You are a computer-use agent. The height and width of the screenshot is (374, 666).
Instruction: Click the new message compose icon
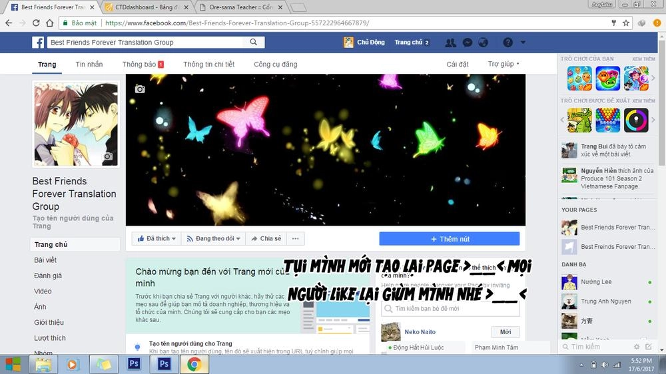click(x=648, y=347)
